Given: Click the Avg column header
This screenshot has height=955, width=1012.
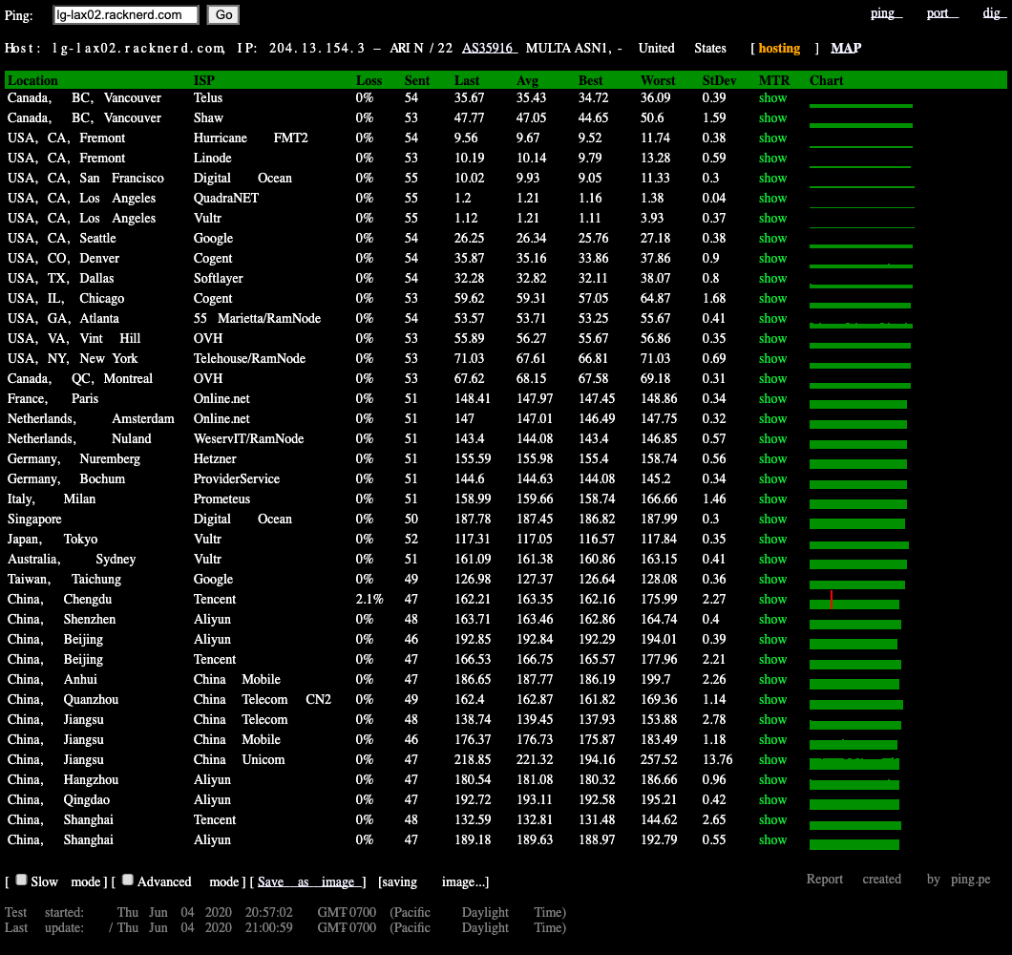Looking at the screenshot, I should [527, 80].
